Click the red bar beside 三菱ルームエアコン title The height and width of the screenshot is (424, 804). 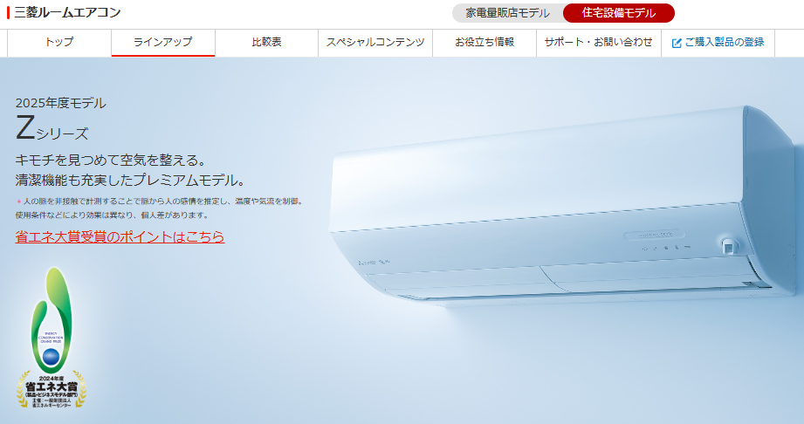[x=8, y=12]
